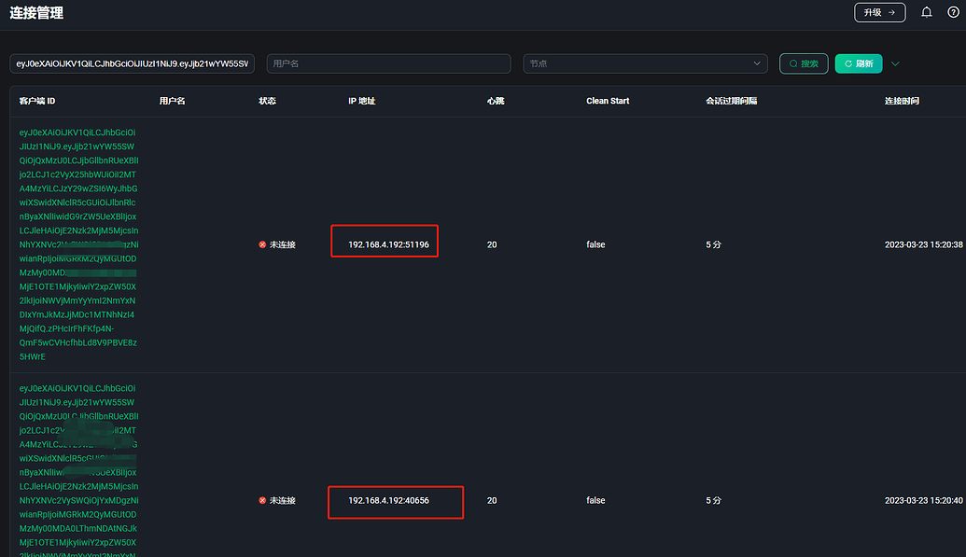Click the 节点 dropdown arrow
Viewport: 966px width, 557px height.
(757, 63)
